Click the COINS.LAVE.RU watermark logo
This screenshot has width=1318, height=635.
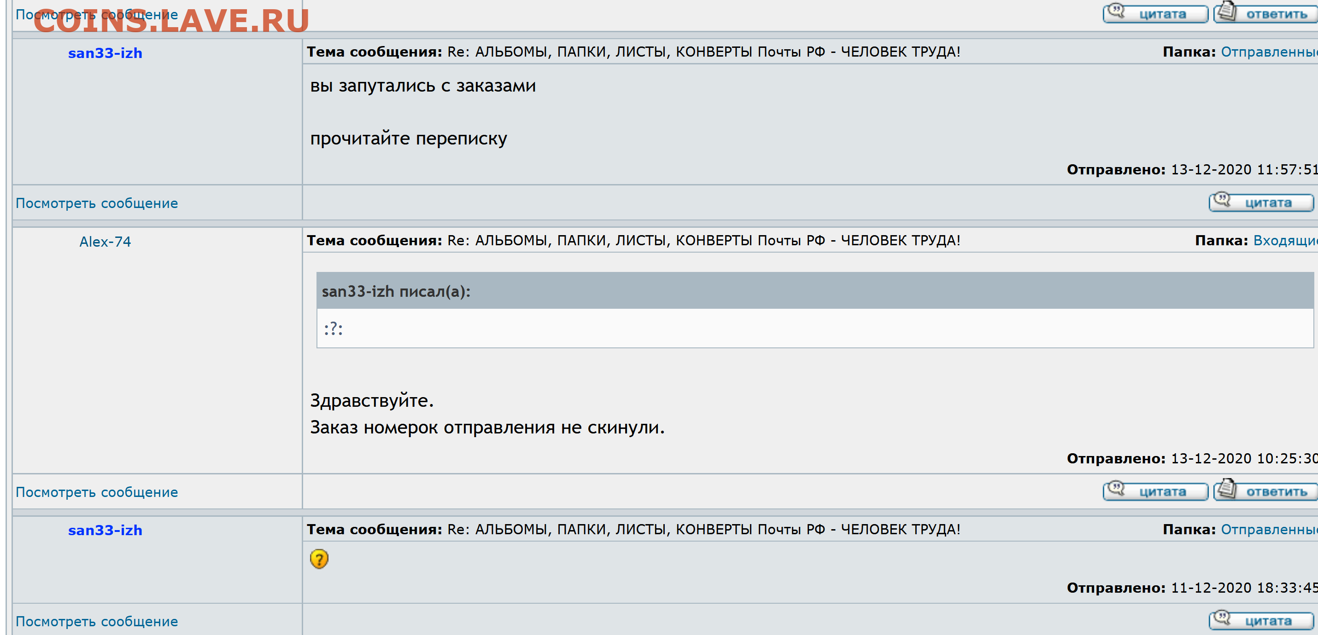pyautogui.click(x=171, y=20)
